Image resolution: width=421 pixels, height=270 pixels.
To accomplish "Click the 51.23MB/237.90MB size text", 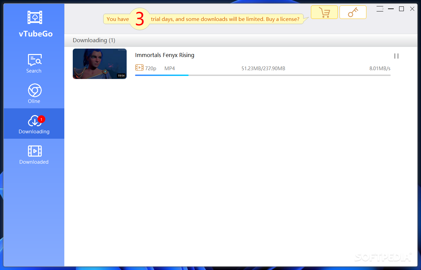I will tap(263, 69).
